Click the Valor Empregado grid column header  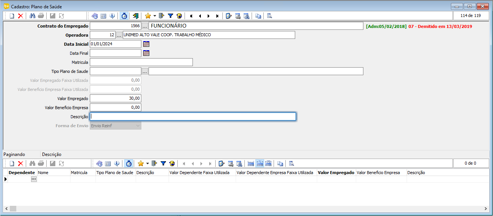336,173
